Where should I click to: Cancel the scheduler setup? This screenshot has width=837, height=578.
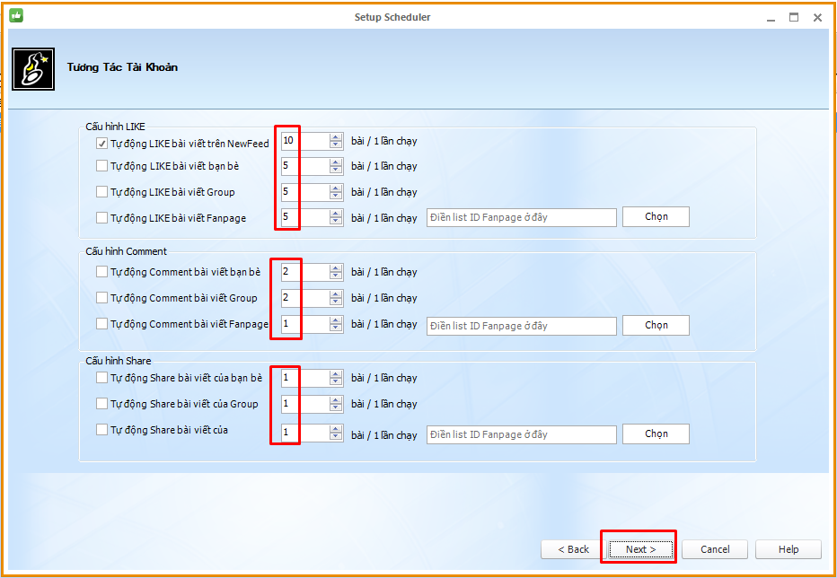click(x=715, y=549)
